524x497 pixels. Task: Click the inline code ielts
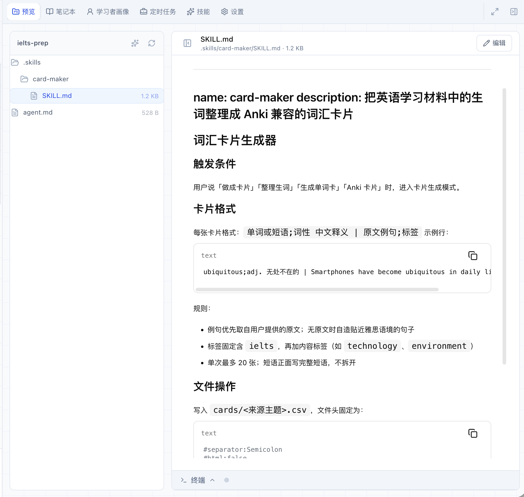261,346
